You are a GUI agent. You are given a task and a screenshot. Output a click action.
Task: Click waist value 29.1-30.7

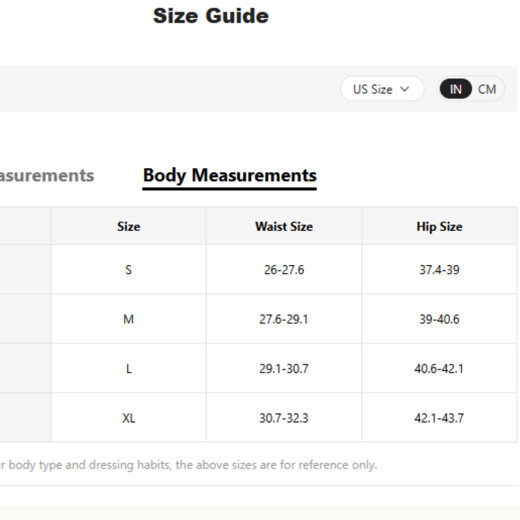click(284, 368)
